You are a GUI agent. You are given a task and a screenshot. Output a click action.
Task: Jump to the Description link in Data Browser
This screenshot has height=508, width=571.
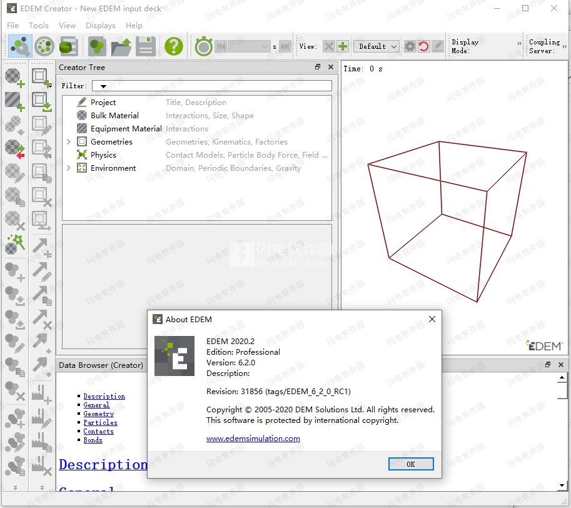104,396
